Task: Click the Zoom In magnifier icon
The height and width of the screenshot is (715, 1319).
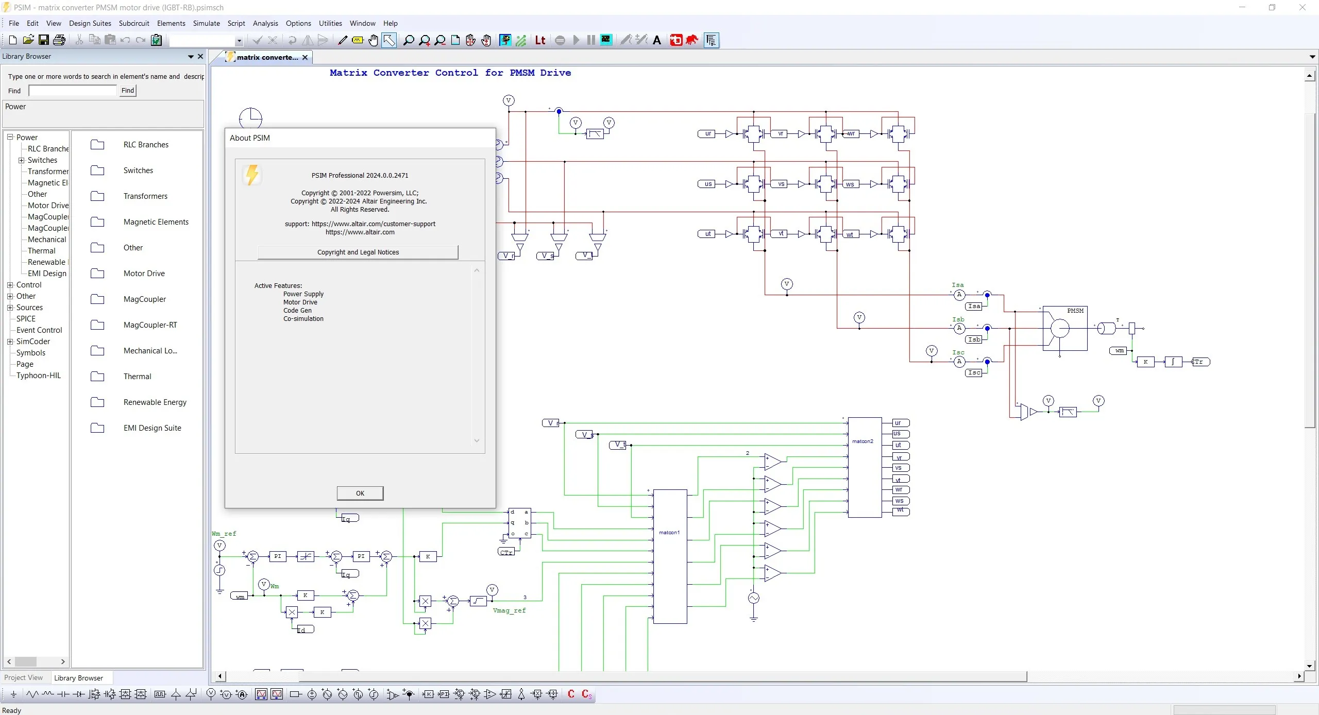Action: tap(425, 40)
